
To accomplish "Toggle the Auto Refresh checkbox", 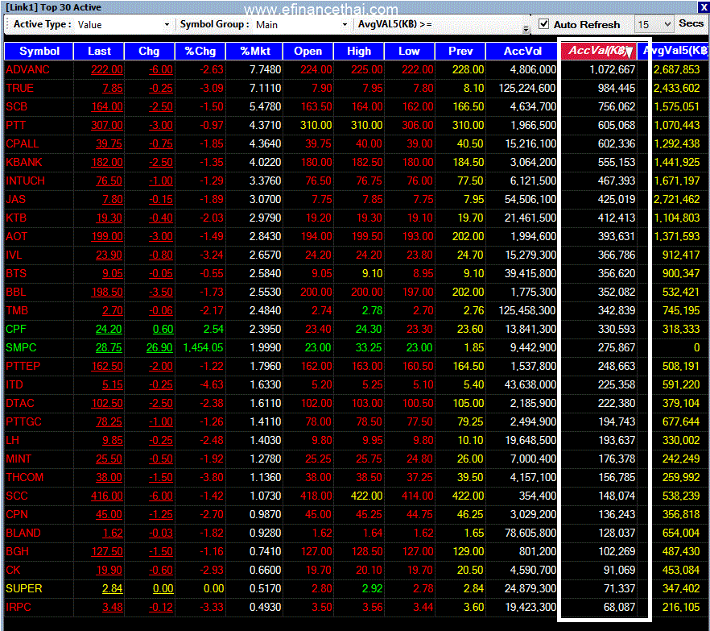I will [x=544, y=24].
